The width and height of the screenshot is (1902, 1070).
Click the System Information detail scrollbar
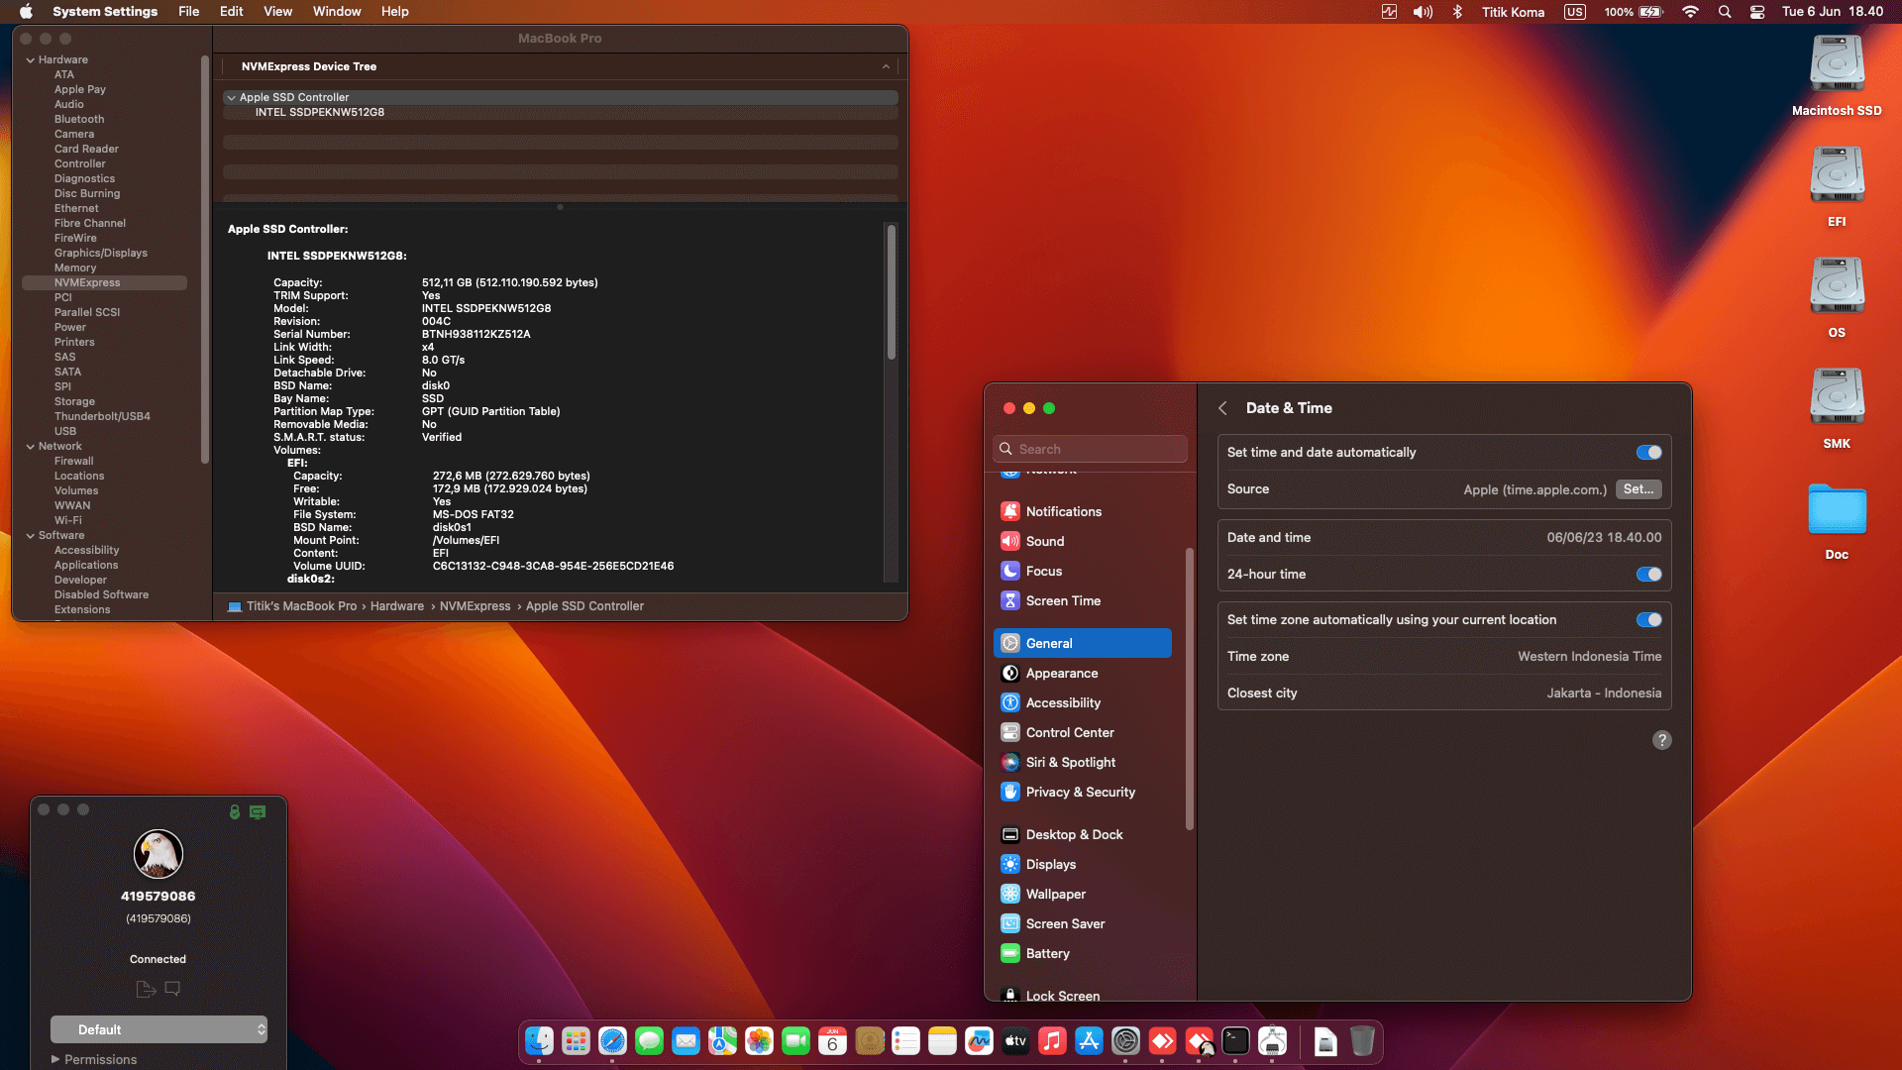[891, 291]
